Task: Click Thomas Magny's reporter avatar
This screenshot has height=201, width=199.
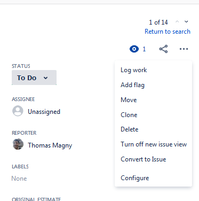Action: tap(18, 144)
